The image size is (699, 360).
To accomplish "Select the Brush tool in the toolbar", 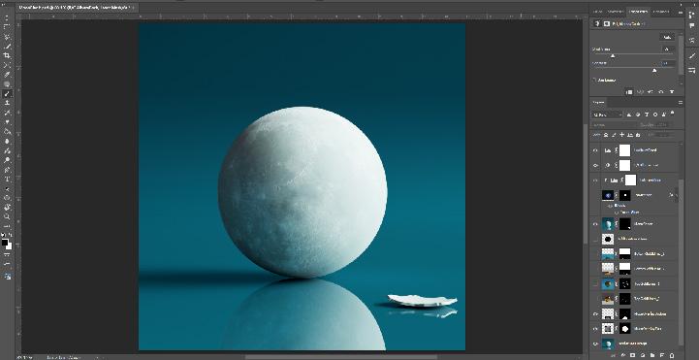I will pos(7,94).
